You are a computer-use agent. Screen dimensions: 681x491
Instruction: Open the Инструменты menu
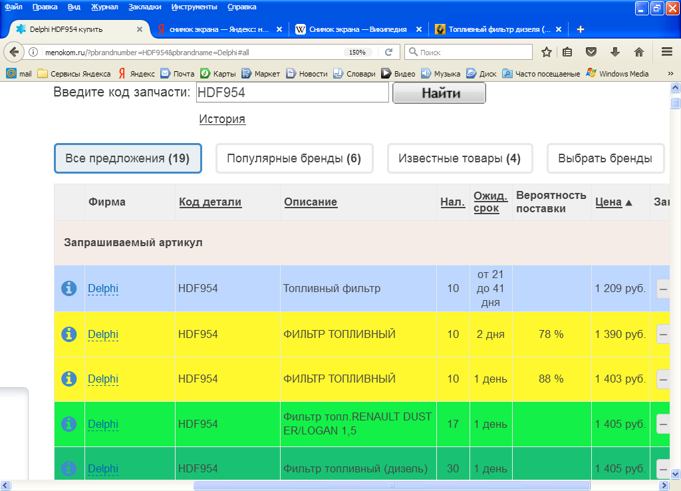[x=194, y=7]
